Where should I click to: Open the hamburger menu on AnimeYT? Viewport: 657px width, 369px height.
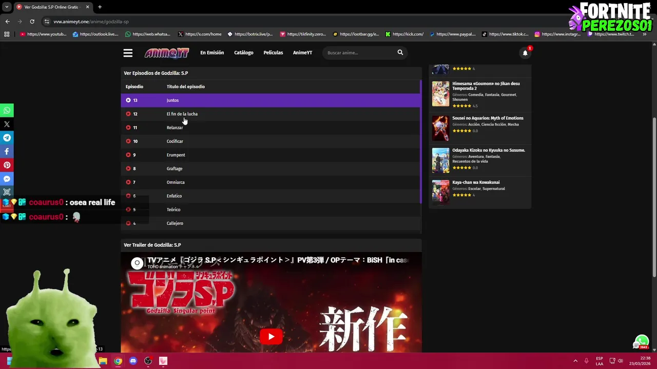tap(128, 53)
